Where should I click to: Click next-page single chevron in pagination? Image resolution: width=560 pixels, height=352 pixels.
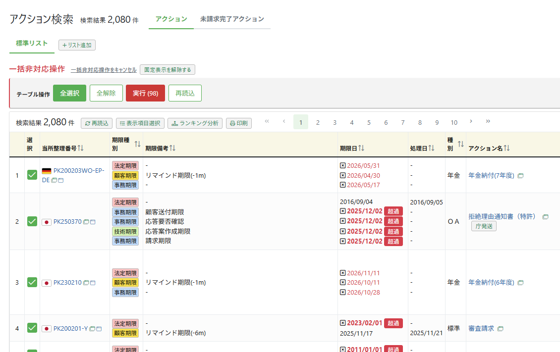[x=471, y=121]
